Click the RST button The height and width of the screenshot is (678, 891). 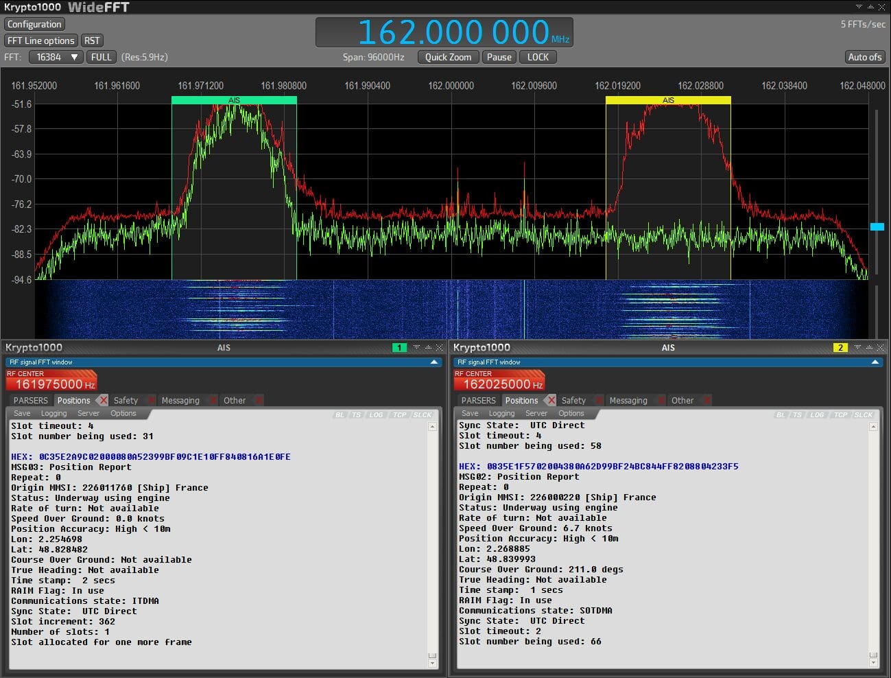[x=92, y=40]
